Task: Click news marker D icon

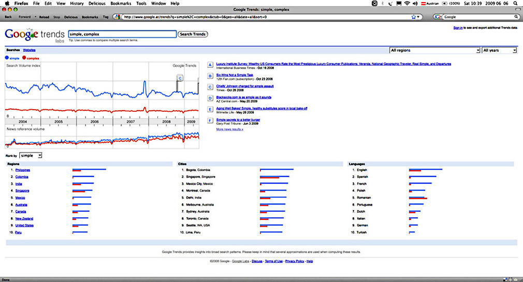Action: pos(210,98)
